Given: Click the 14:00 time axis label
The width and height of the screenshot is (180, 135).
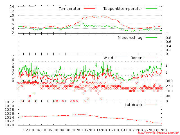Looking at the screenshot, I should [102, 130].
